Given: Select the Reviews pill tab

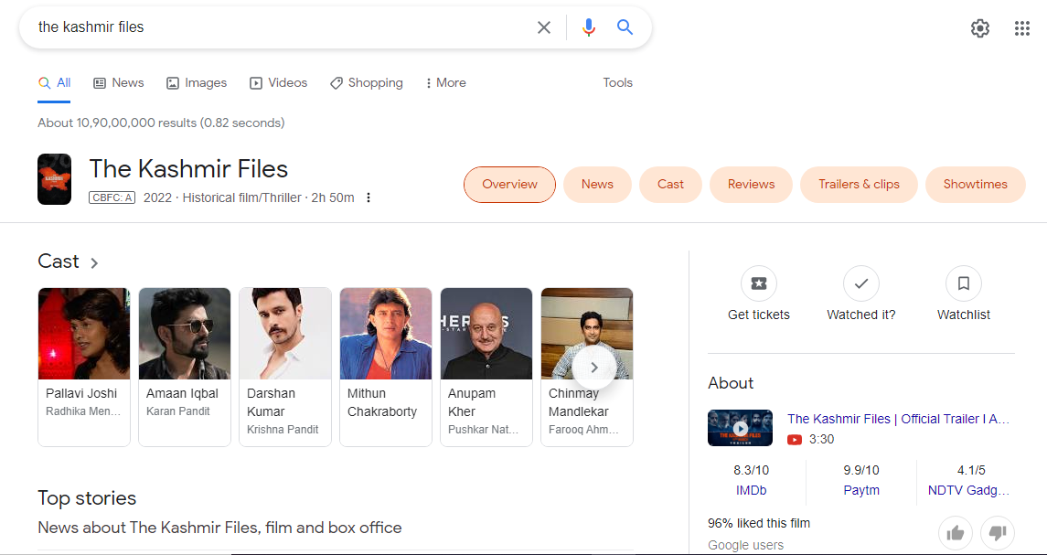Looking at the screenshot, I should [x=751, y=184].
